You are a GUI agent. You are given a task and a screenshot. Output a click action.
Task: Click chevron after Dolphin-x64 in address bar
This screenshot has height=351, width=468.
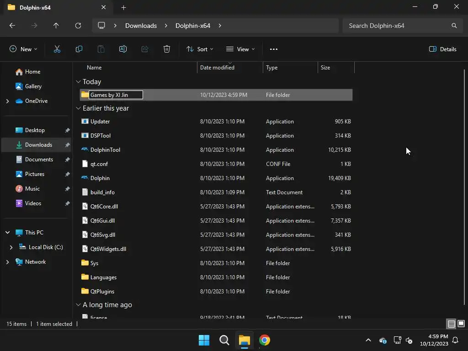(220, 26)
